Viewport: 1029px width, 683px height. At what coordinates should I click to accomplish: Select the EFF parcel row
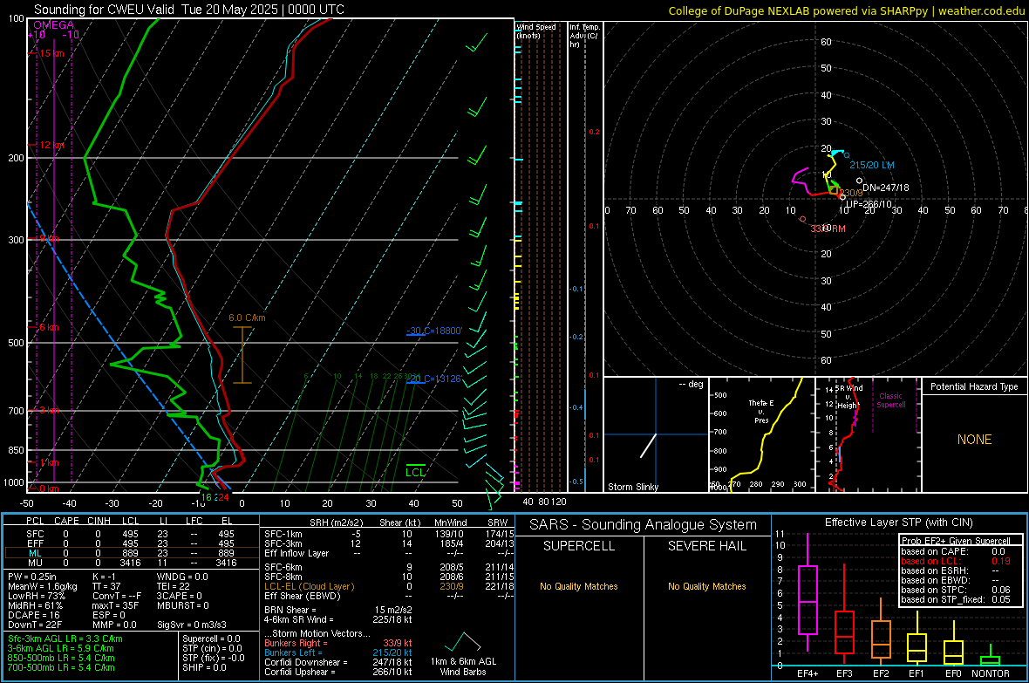pyautogui.click(x=132, y=543)
